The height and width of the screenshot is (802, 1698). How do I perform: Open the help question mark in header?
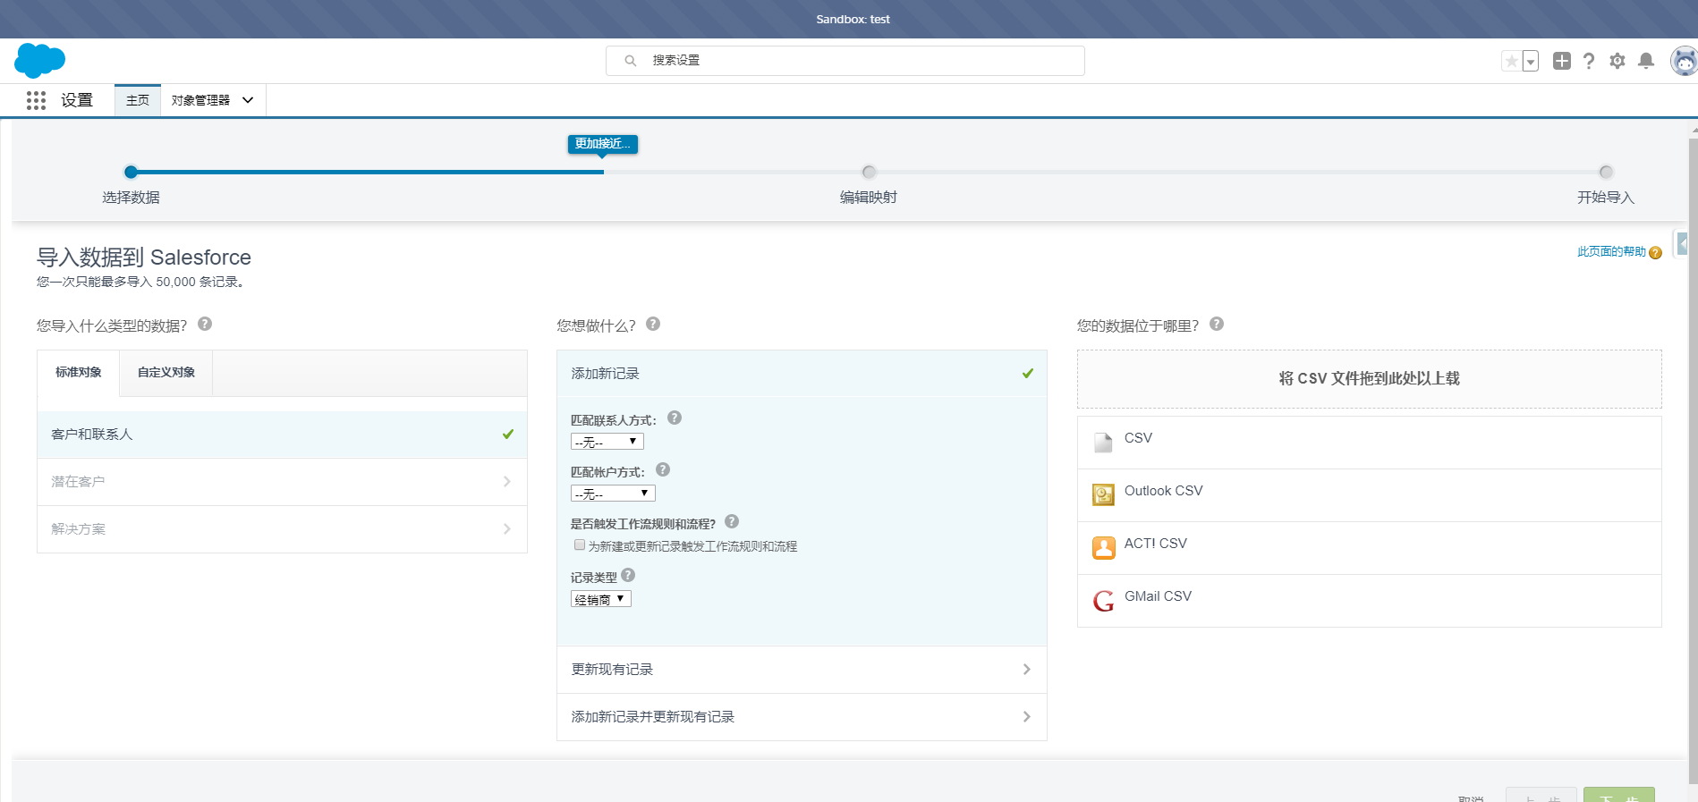[1589, 61]
